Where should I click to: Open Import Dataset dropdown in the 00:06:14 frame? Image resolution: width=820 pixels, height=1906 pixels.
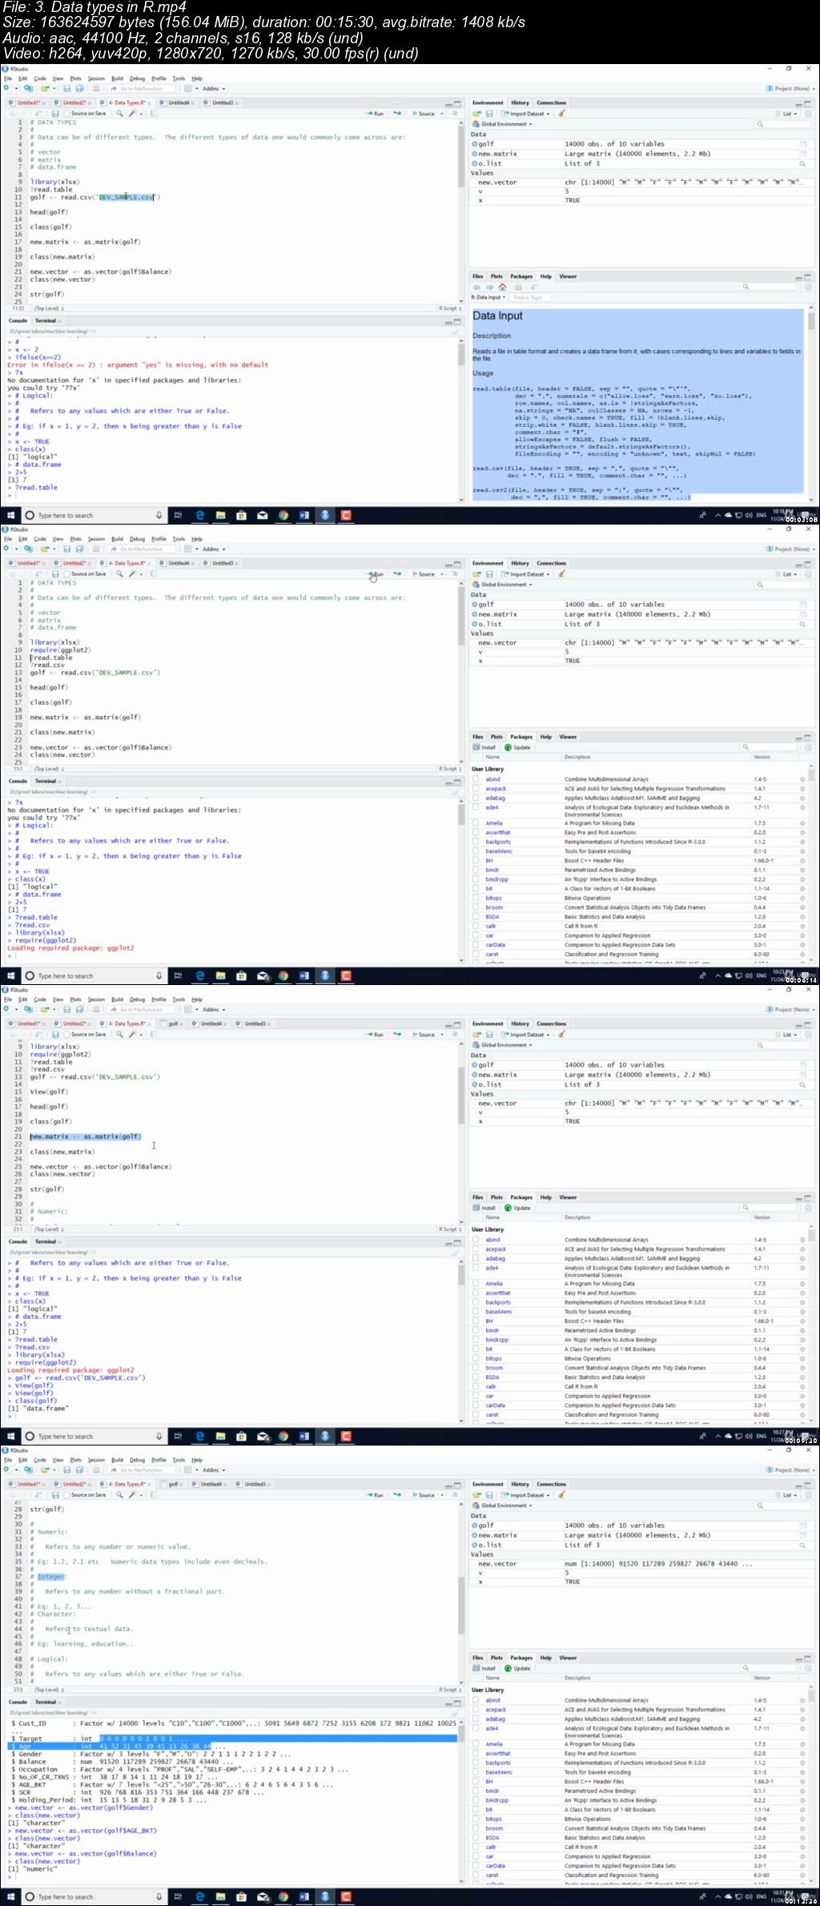click(x=525, y=574)
